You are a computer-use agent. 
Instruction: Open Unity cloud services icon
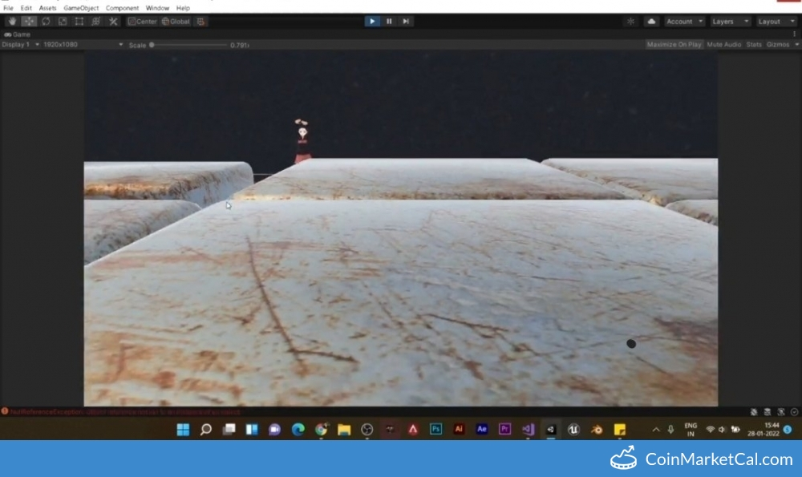click(651, 22)
